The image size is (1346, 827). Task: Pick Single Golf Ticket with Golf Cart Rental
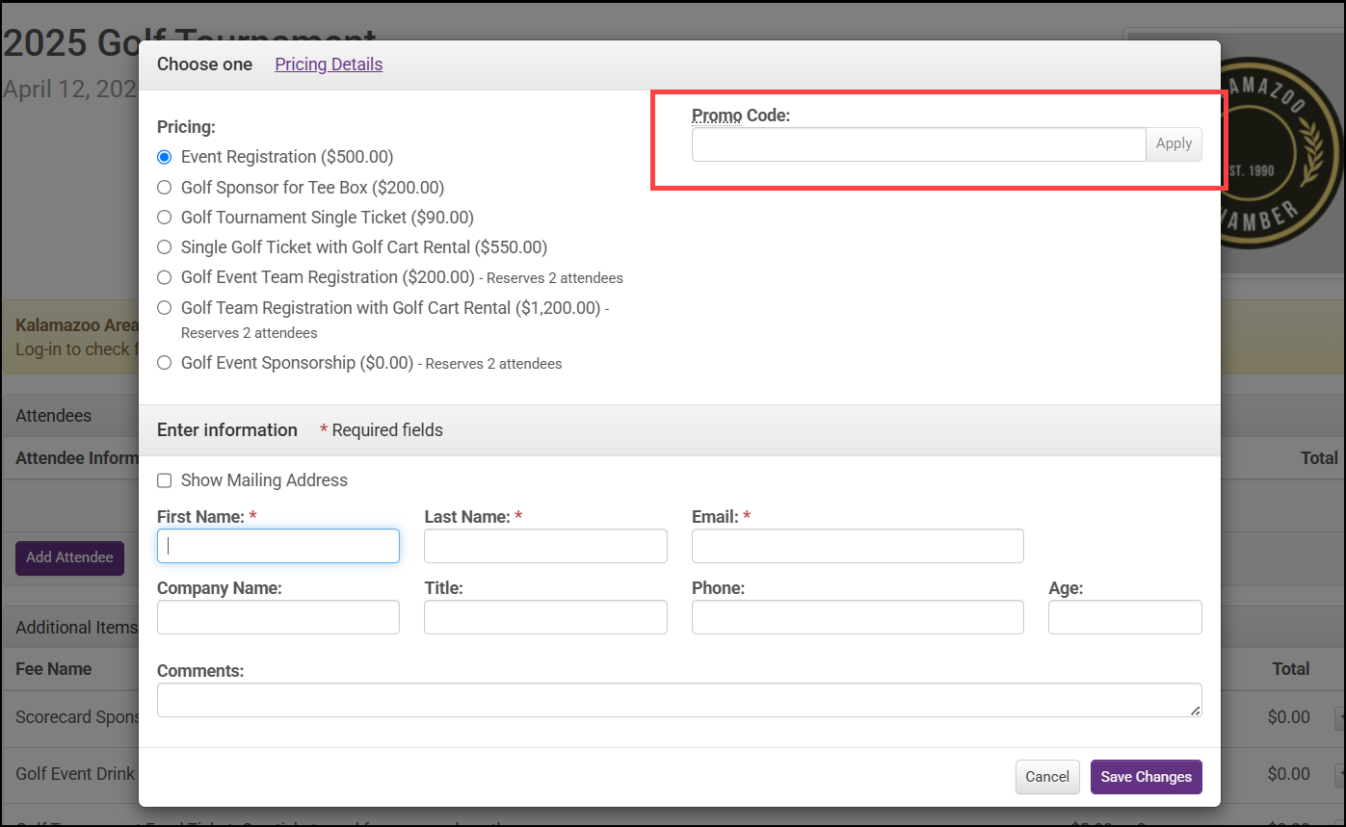point(165,247)
